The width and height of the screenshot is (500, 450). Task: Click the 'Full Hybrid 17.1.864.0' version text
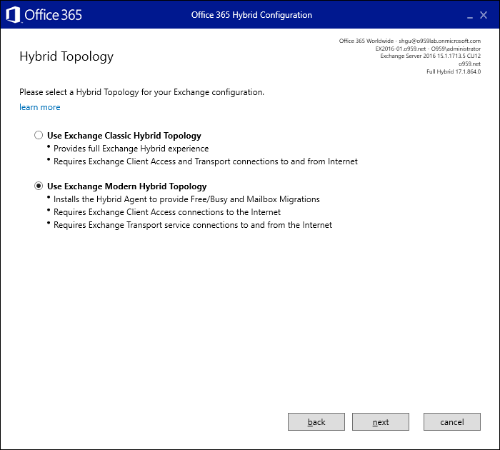point(454,71)
